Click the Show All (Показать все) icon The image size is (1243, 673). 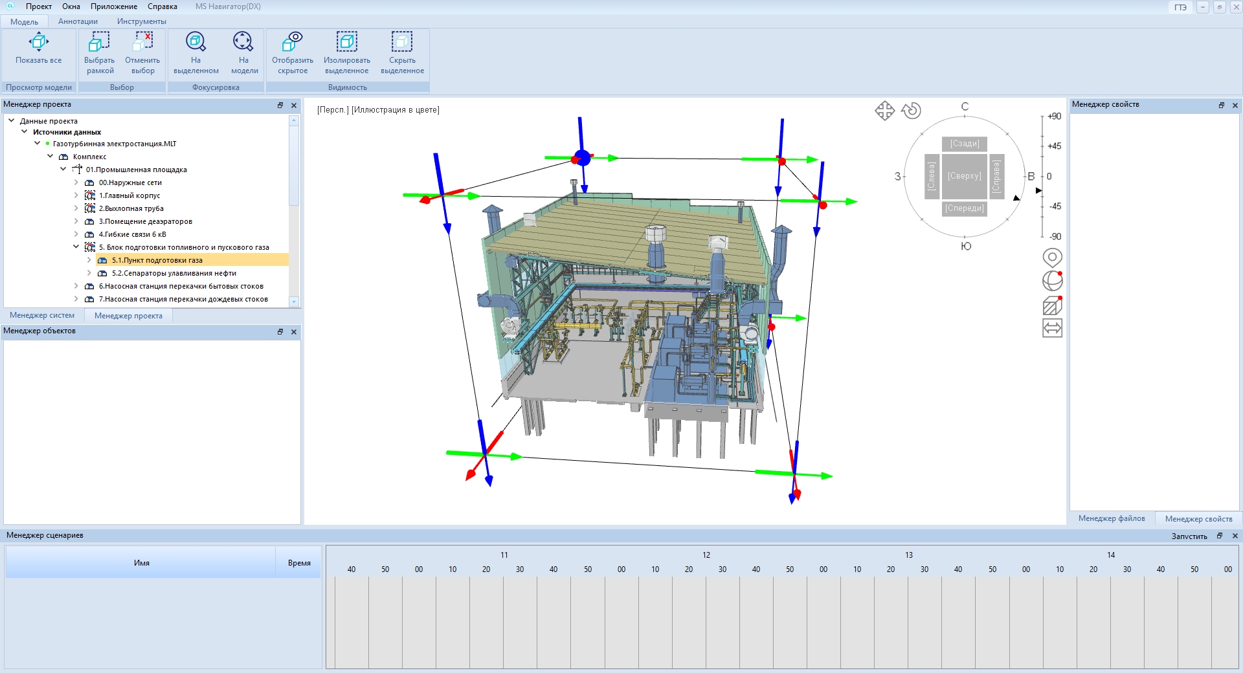(x=39, y=43)
